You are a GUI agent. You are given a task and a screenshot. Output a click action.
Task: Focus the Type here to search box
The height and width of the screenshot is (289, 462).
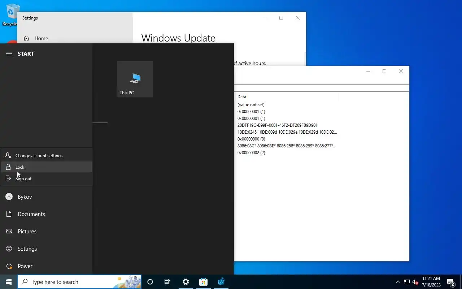(79, 282)
